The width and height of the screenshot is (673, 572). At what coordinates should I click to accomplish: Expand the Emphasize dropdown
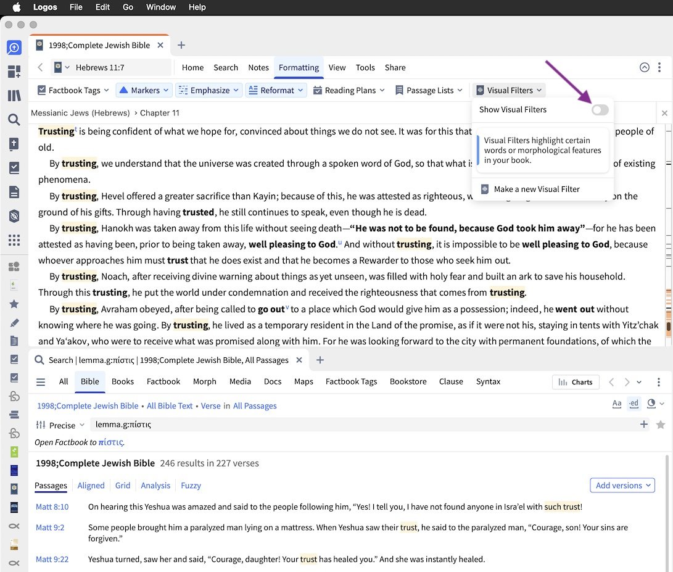(209, 90)
